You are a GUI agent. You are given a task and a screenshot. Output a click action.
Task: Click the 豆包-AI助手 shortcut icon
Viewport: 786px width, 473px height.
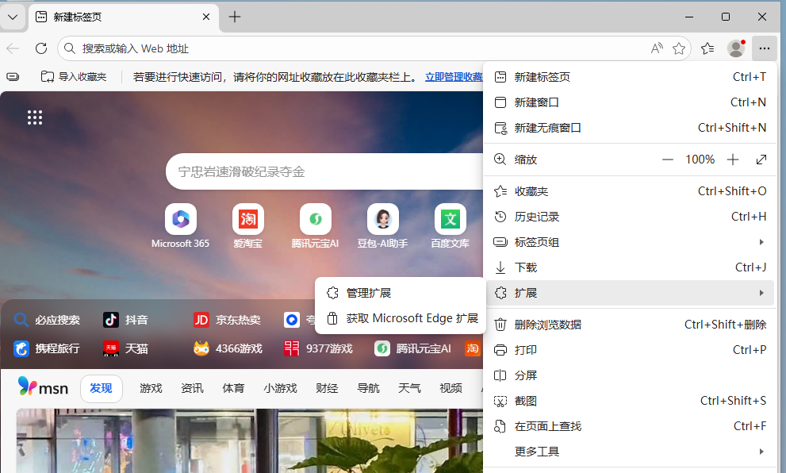[x=382, y=219]
